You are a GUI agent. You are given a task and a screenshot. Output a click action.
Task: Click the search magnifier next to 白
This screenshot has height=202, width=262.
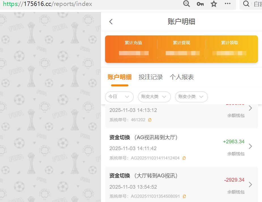pyautogui.click(x=246, y=4)
